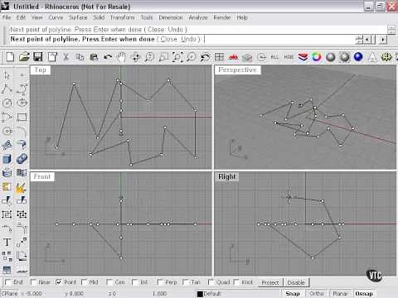Click the black Default layer swatch
The image size is (398, 298).
point(200,294)
